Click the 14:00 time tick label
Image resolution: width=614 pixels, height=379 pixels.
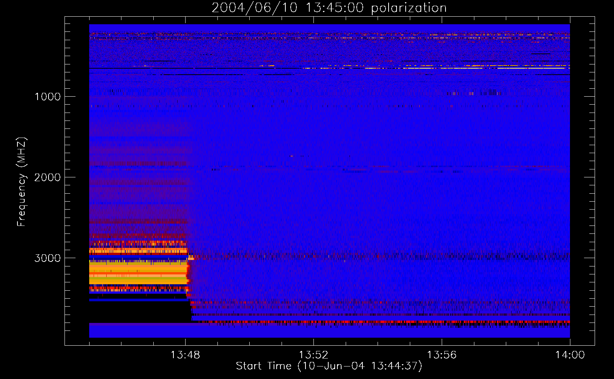570,355
